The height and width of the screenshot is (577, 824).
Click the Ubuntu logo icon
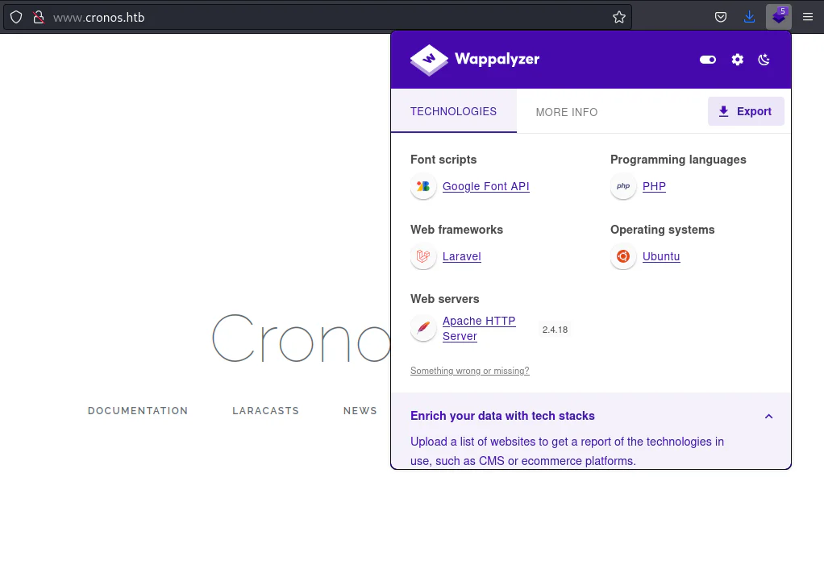[x=623, y=256]
